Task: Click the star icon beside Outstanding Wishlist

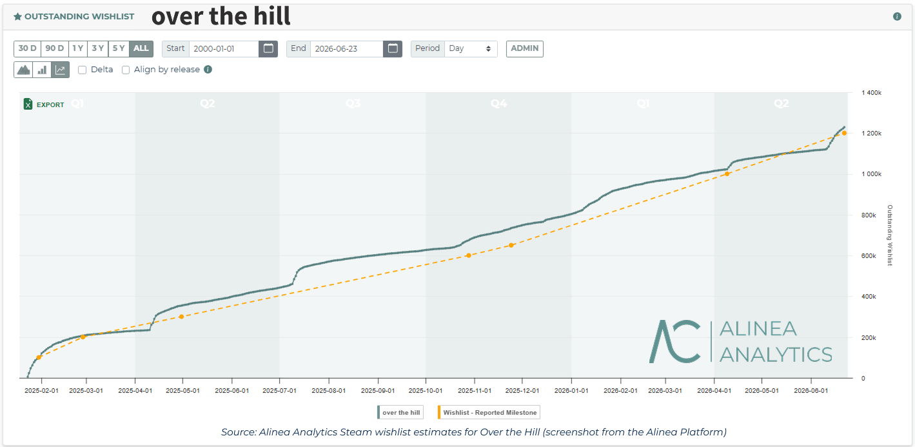Action: pos(17,17)
